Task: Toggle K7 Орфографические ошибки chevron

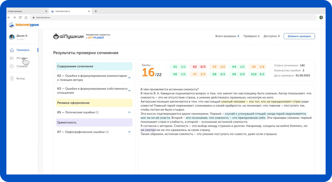Action: point(129,132)
